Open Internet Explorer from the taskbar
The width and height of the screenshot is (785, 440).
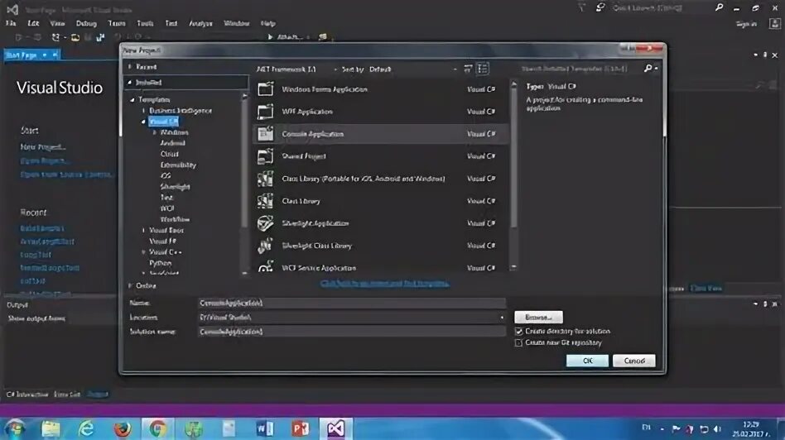click(86, 428)
